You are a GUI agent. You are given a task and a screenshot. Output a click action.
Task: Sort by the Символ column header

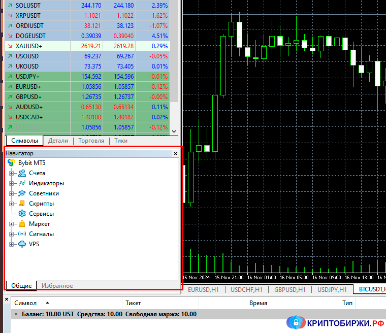67,303
